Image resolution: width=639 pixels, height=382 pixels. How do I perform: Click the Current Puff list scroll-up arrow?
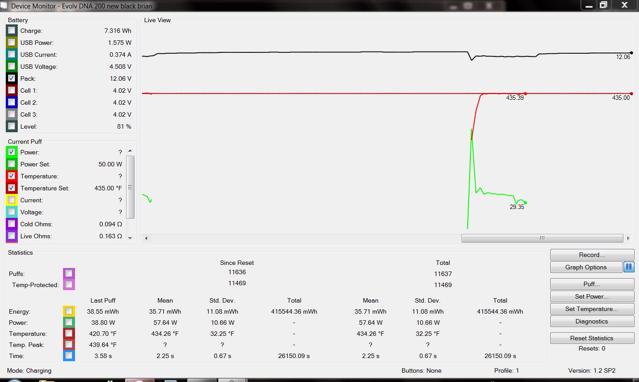pyautogui.click(x=130, y=151)
